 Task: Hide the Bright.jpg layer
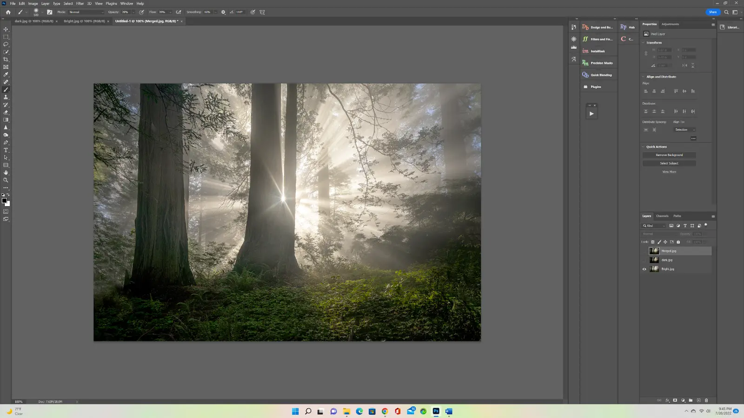644,269
